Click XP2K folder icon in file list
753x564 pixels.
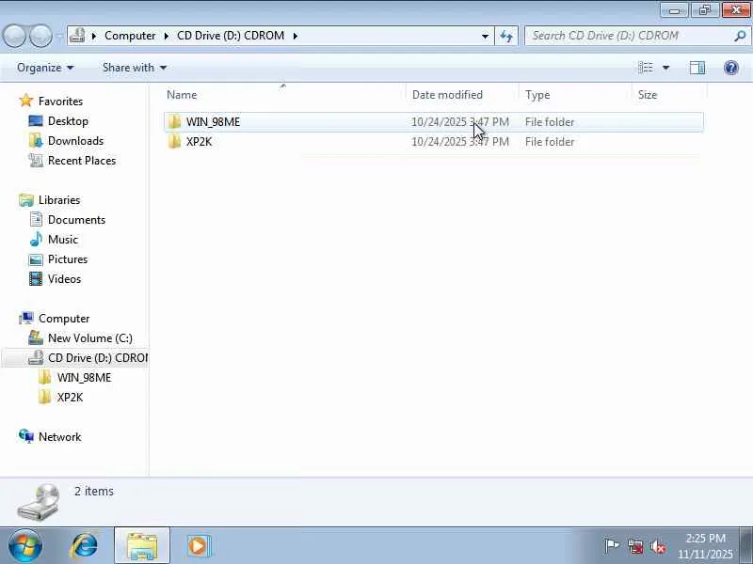tap(174, 142)
